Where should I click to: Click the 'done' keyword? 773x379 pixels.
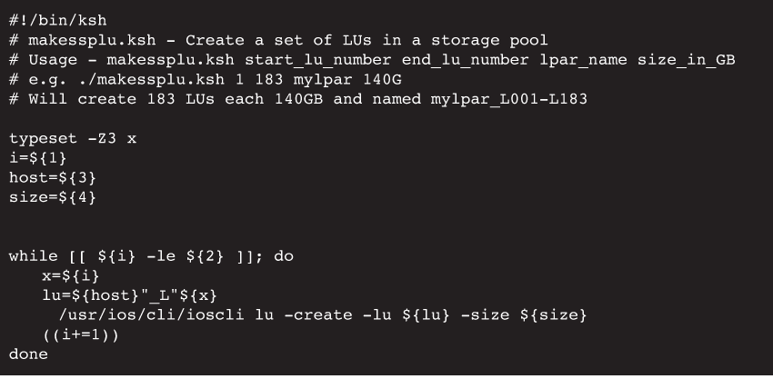(x=28, y=354)
